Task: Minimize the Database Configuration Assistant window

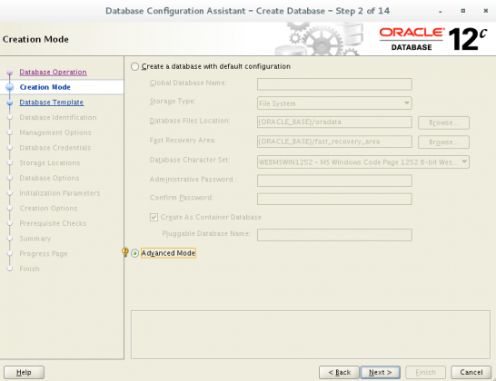Action: (440, 11)
